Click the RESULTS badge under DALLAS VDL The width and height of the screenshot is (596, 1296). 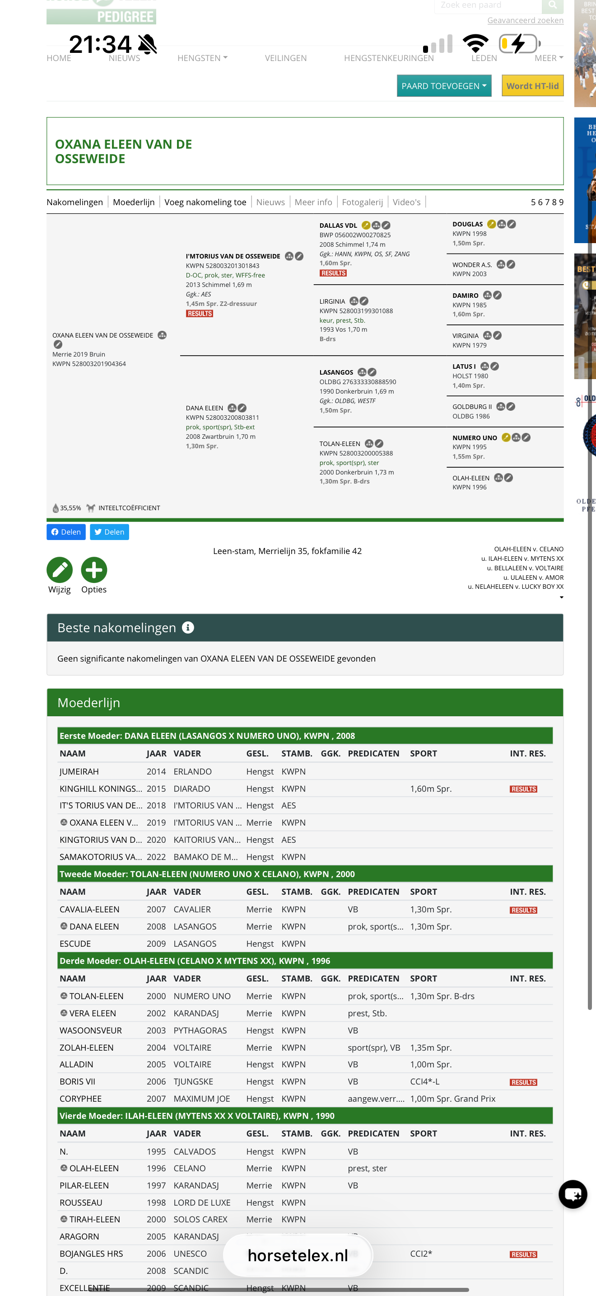(x=333, y=273)
